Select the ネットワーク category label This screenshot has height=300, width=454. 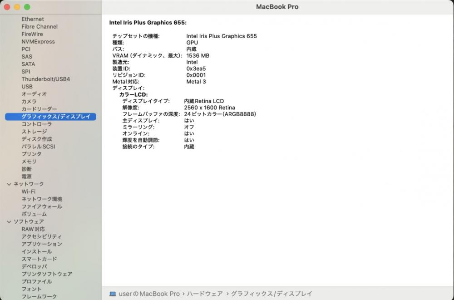click(x=29, y=184)
